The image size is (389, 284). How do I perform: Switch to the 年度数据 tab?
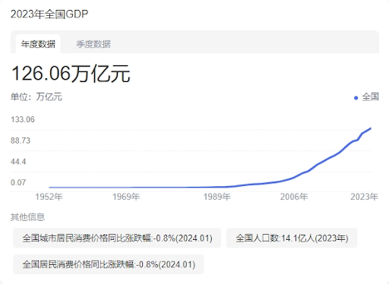pyautogui.click(x=38, y=44)
